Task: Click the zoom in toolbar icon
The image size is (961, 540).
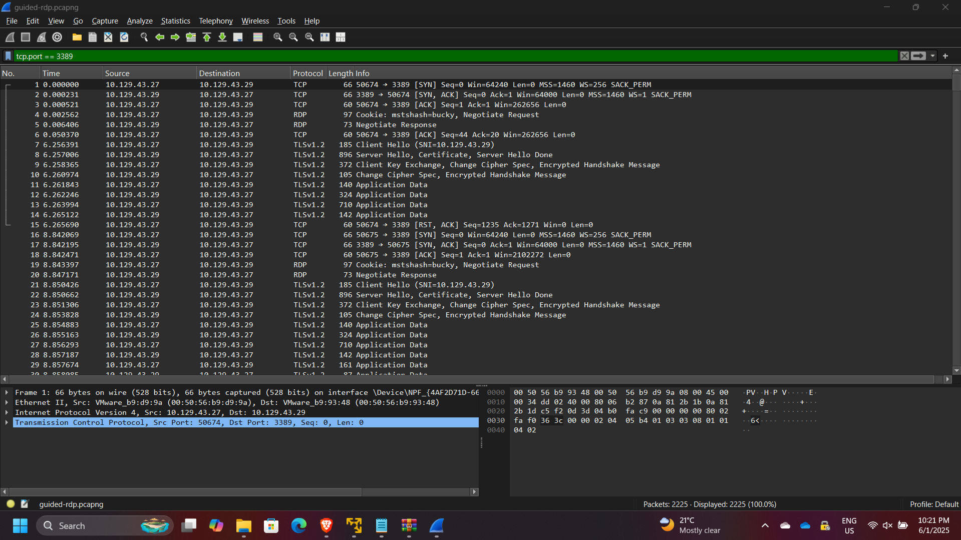Action: tap(277, 37)
